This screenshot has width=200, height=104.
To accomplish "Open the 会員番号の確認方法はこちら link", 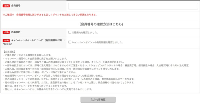I will (101, 24).
